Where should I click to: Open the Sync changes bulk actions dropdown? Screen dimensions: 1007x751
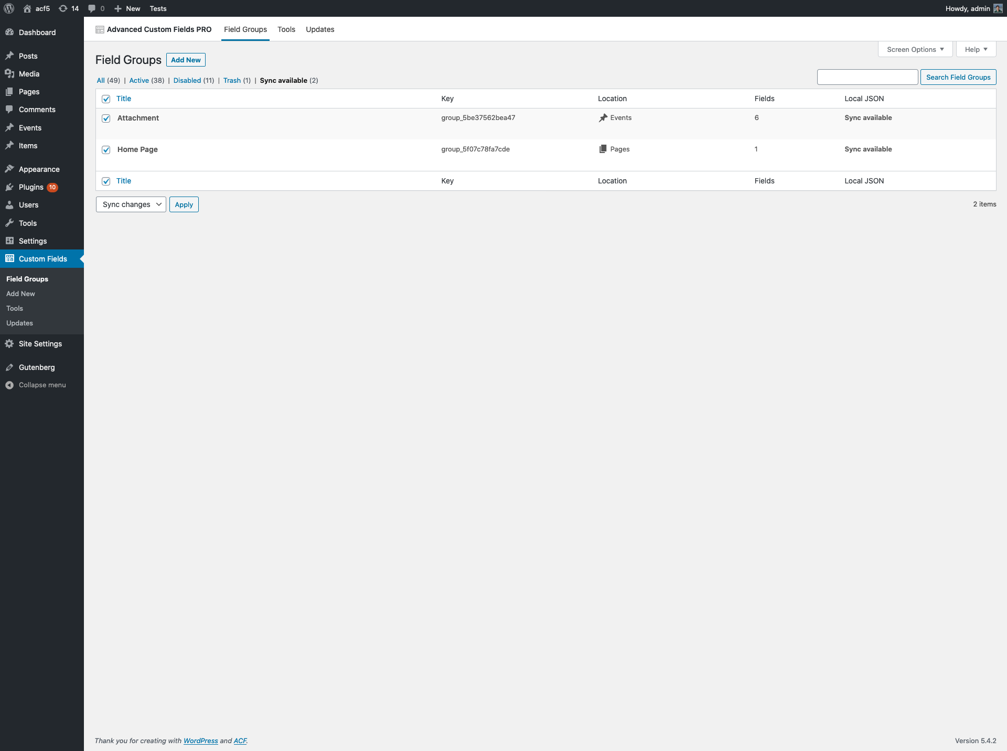[131, 204]
